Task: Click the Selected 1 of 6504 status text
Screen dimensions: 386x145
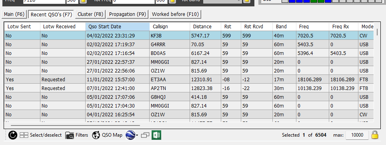Action: pos(304,135)
